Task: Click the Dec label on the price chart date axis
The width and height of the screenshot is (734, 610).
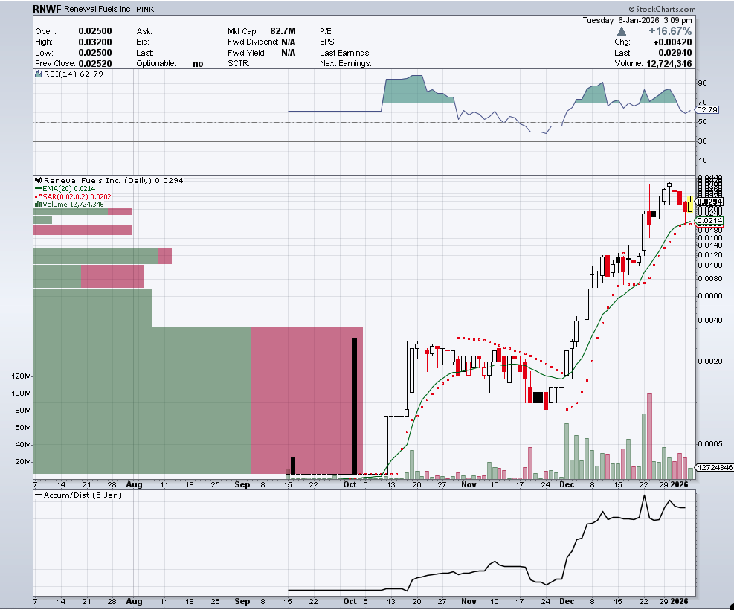Action: (x=567, y=484)
